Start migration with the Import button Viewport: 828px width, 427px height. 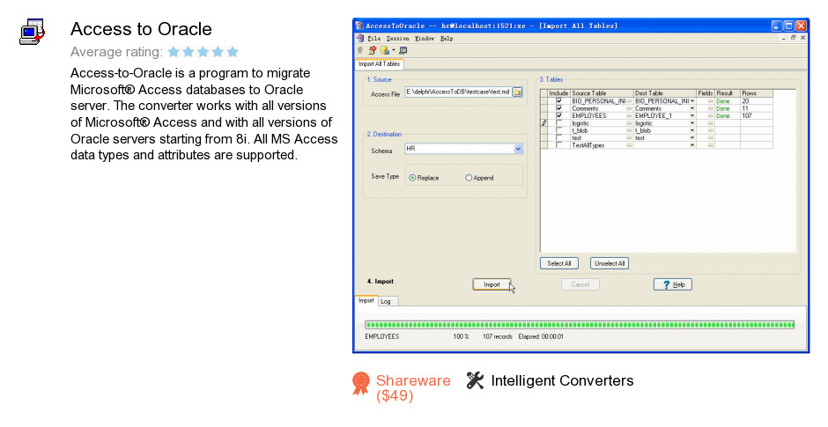[492, 284]
